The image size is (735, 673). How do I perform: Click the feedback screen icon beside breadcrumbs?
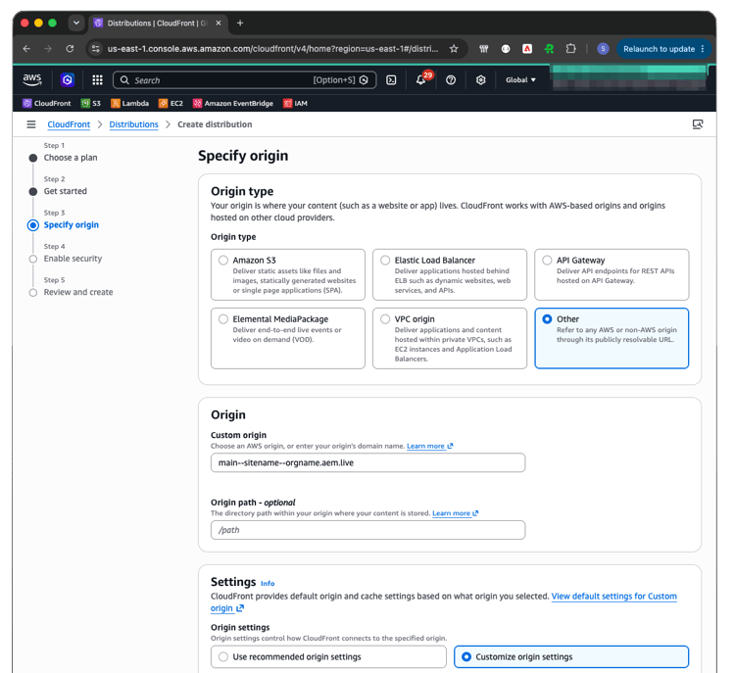(x=698, y=124)
